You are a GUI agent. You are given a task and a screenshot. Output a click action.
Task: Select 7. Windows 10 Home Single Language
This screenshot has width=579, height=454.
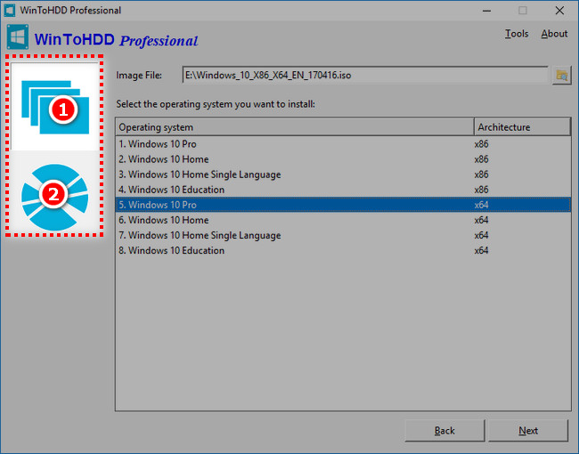(x=343, y=235)
